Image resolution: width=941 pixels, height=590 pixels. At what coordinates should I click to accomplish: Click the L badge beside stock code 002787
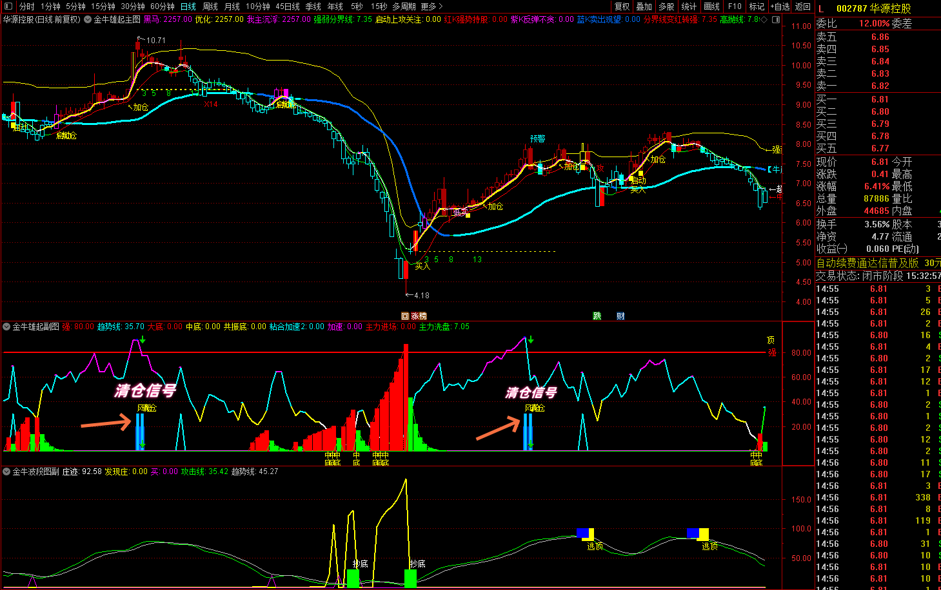[821, 8]
